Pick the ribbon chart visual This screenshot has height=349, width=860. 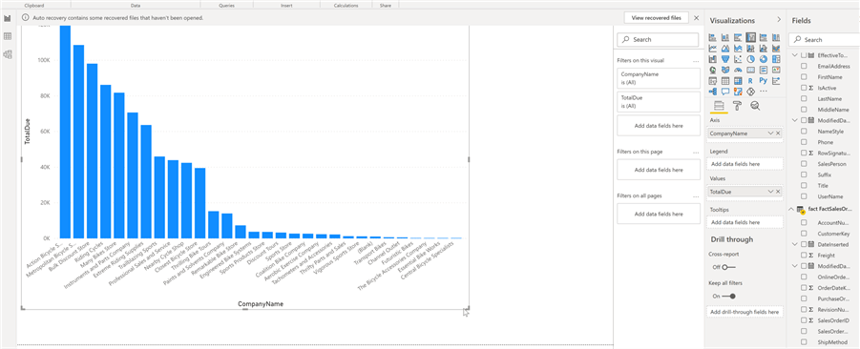(776, 48)
